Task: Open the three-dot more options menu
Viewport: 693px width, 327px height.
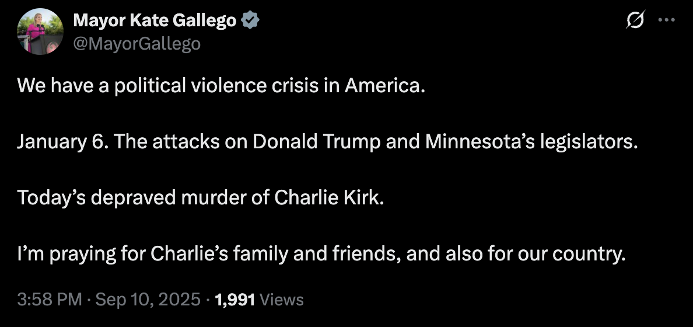Action: coord(666,20)
